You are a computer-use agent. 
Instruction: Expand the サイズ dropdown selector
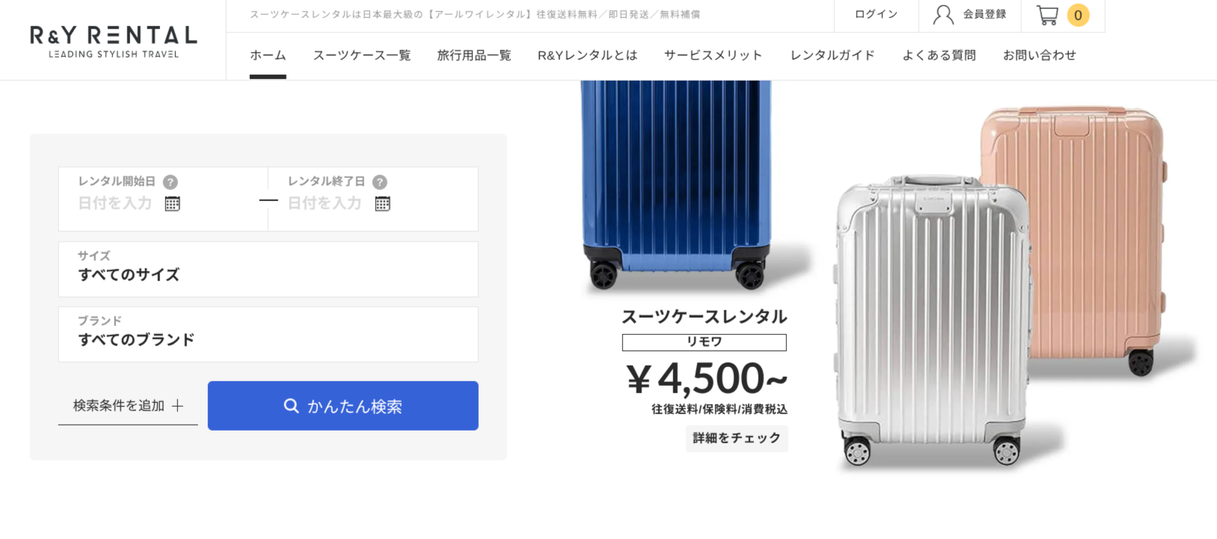pyautogui.click(x=268, y=269)
